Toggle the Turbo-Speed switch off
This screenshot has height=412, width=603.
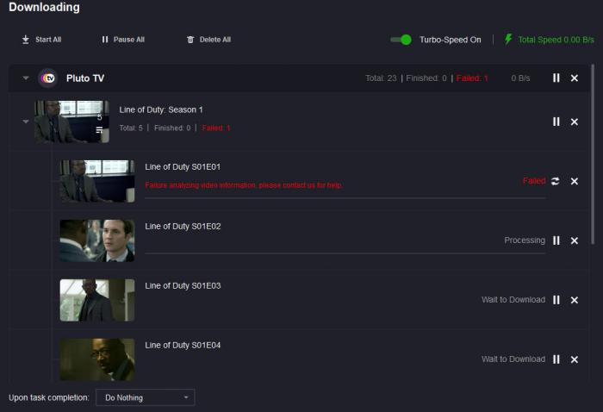pos(401,40)
